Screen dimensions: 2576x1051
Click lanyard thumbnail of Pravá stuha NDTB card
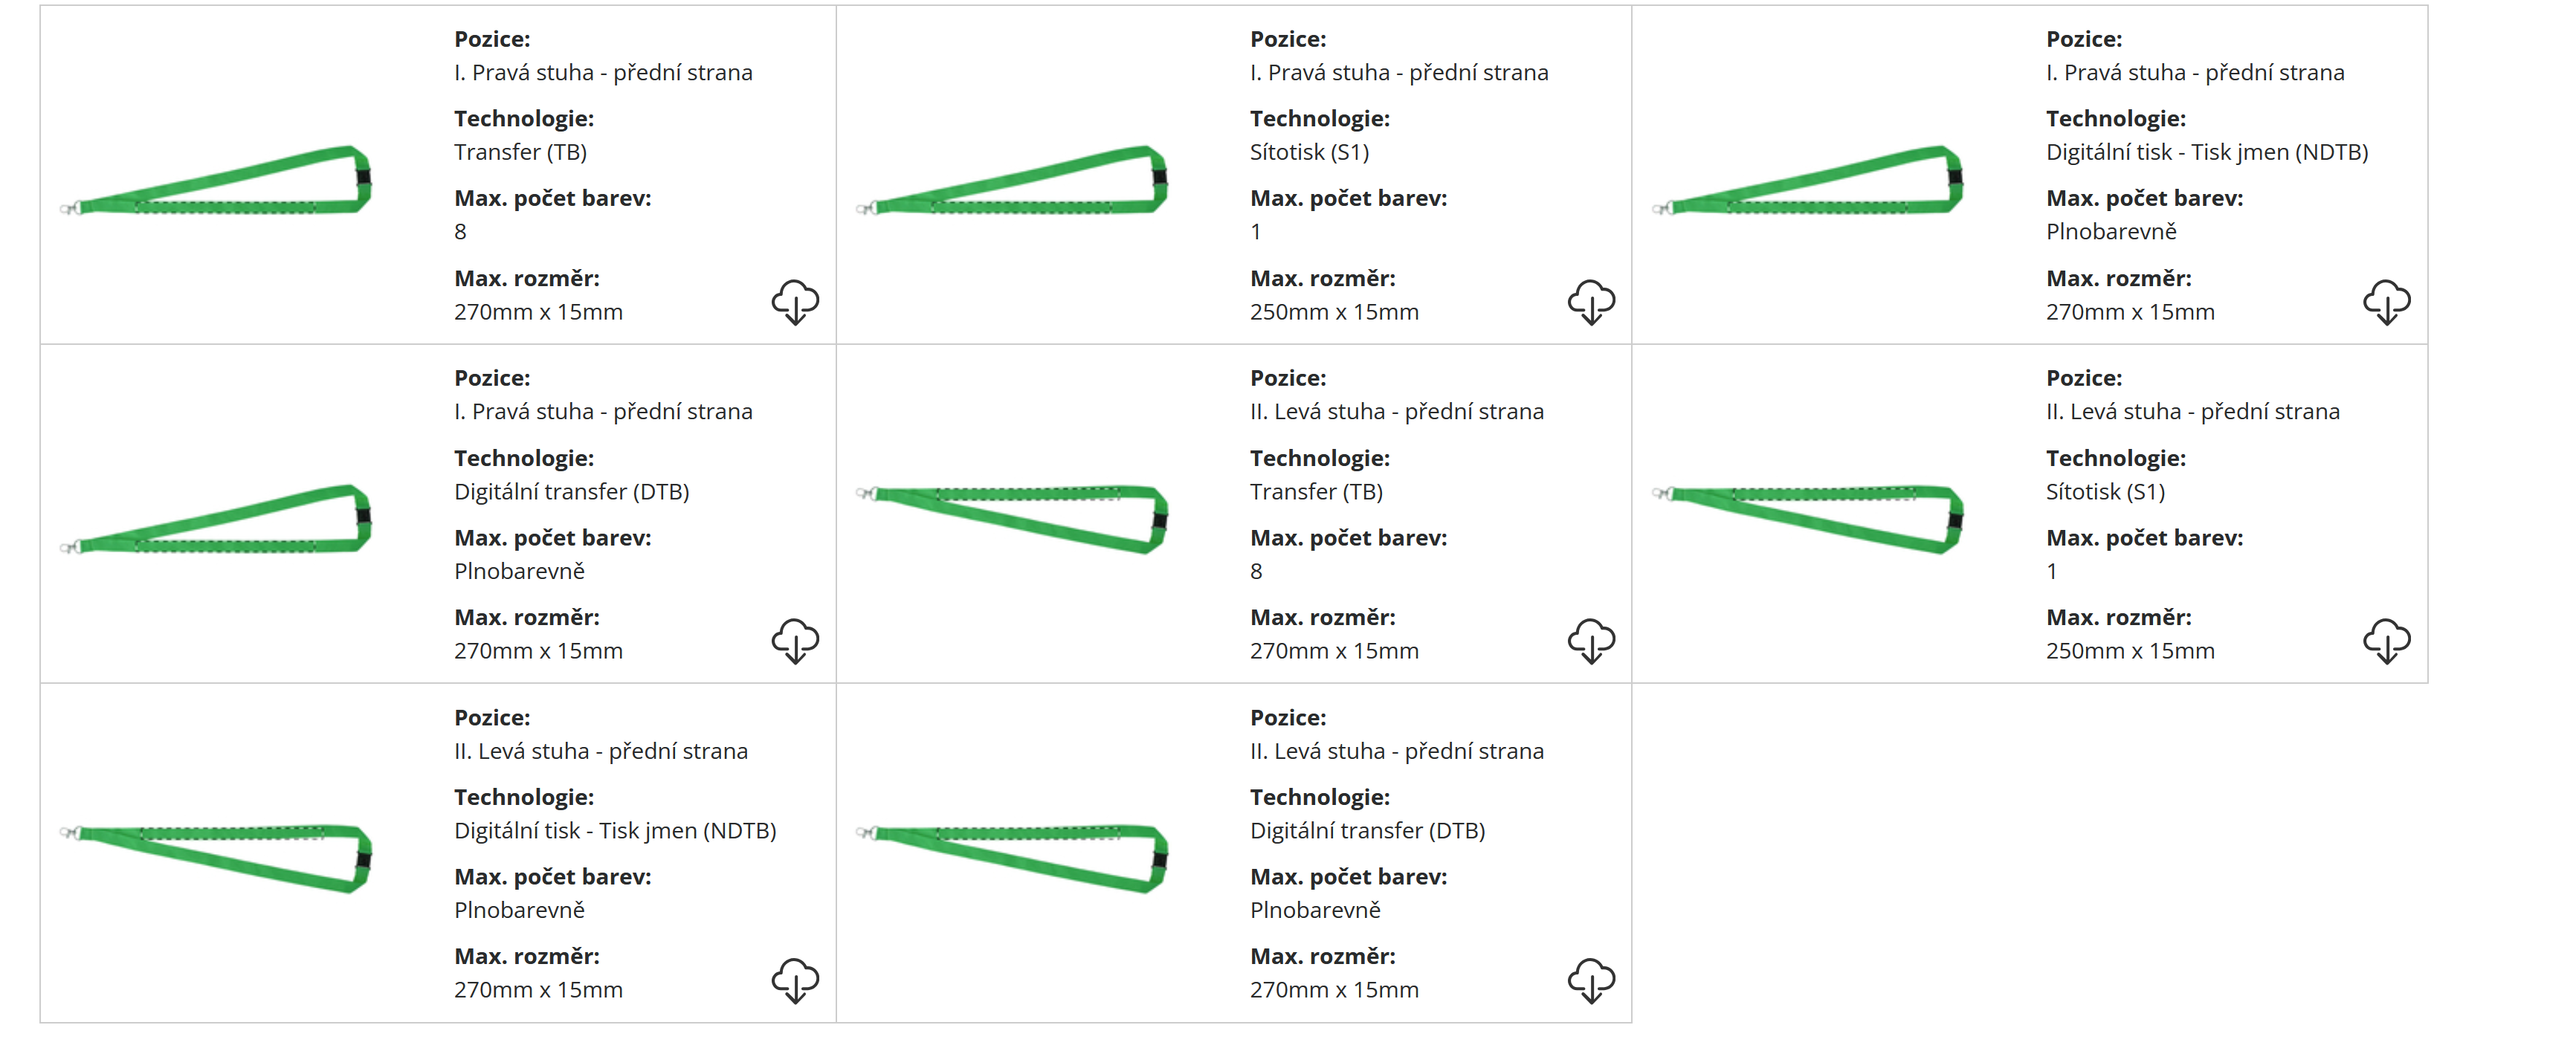click(x=1808, y=181)
